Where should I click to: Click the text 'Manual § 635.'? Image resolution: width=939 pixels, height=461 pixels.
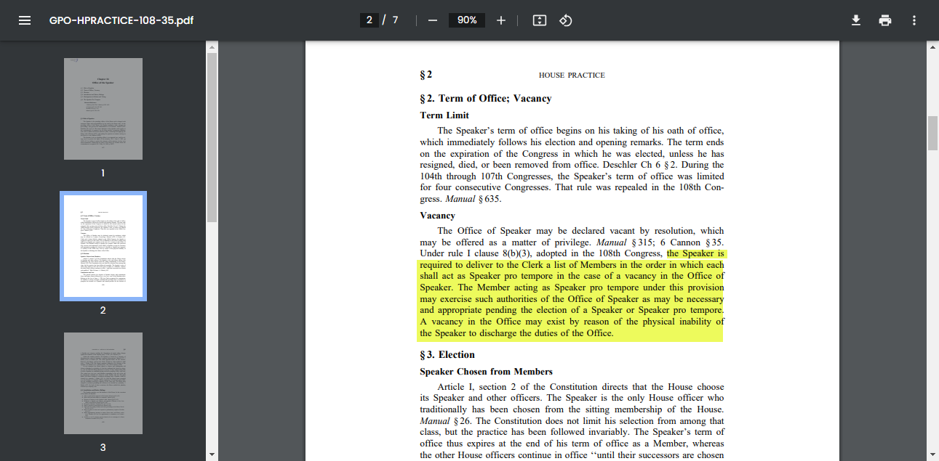[x=474, y=199]
